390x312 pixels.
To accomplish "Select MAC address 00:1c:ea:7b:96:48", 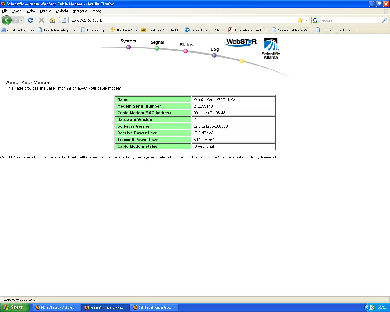I will pos(209,113).
